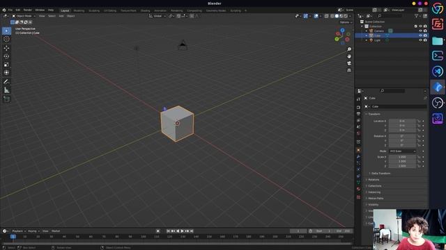Jump to the timeline start frame

(168, 231)
